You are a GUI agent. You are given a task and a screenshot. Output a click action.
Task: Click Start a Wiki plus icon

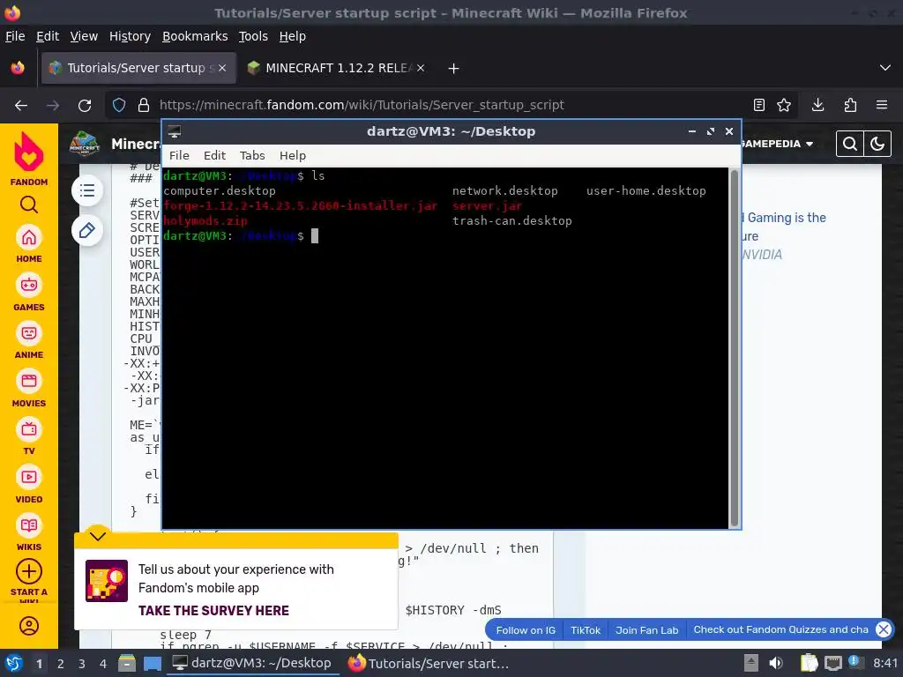click(x=29, y=571)
